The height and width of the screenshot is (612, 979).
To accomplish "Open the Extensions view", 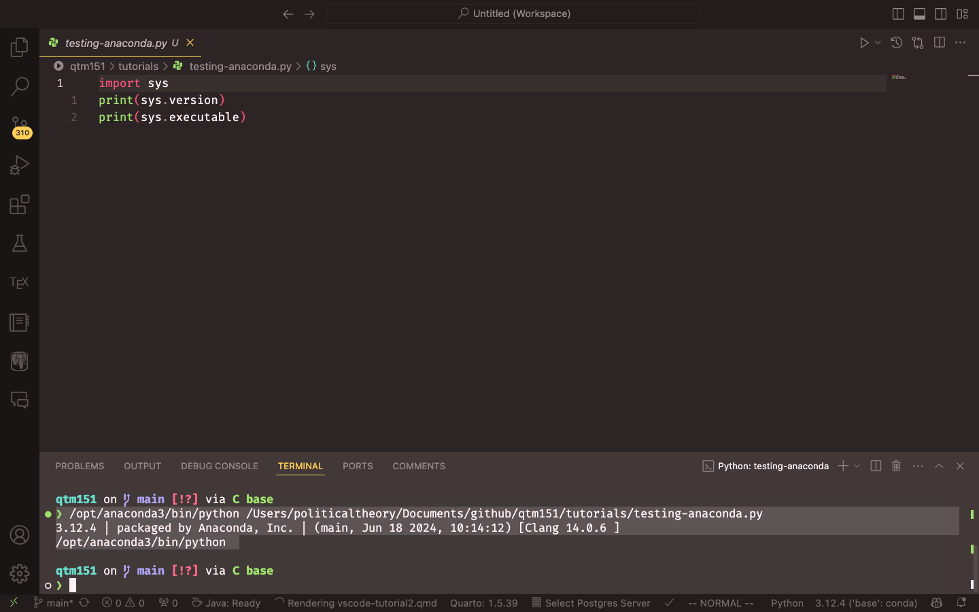I will (20, 205).
